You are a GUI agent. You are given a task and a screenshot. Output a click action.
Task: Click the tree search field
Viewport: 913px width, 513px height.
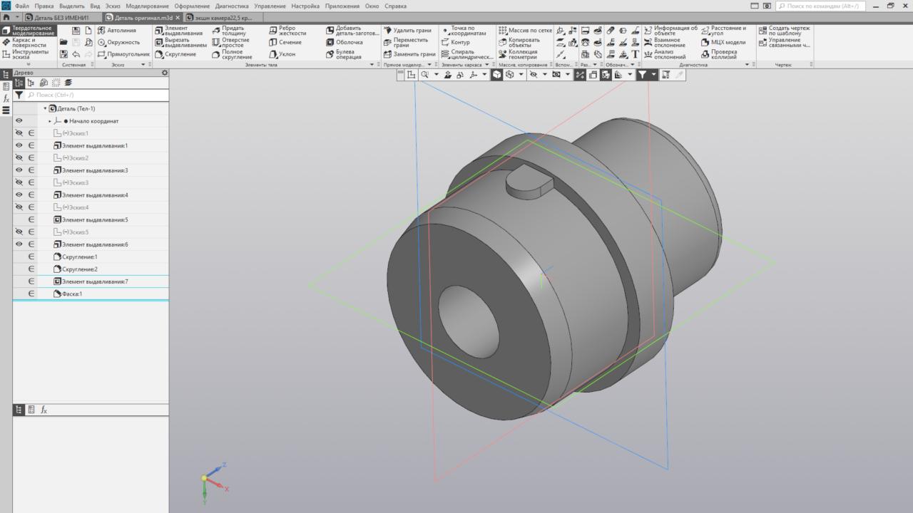97,95
